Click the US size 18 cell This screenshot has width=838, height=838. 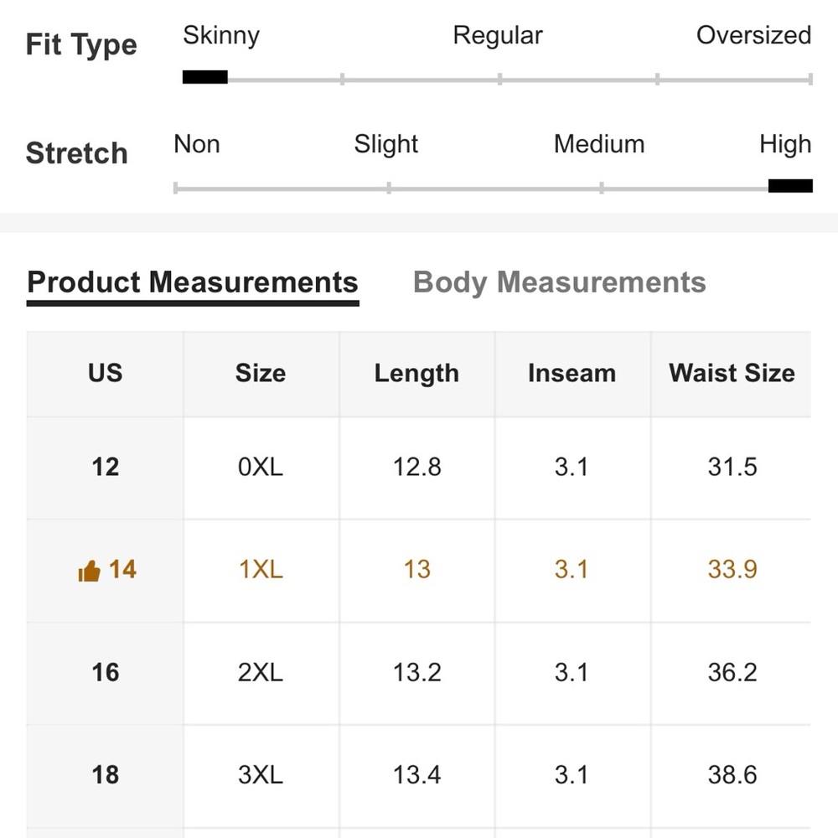tap(106, 774)
